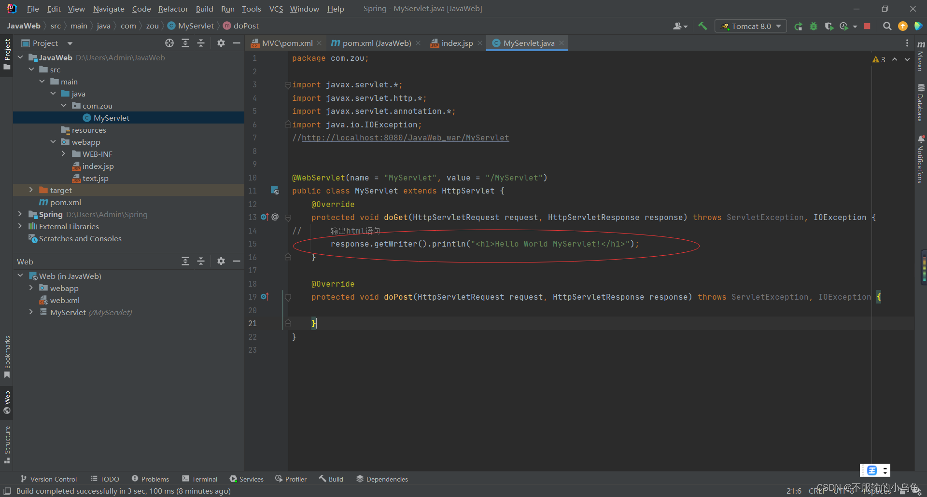This screenshot has height=497, width=927.
Task: Collapse the JavaWeb root node
Action: point(20,57)
